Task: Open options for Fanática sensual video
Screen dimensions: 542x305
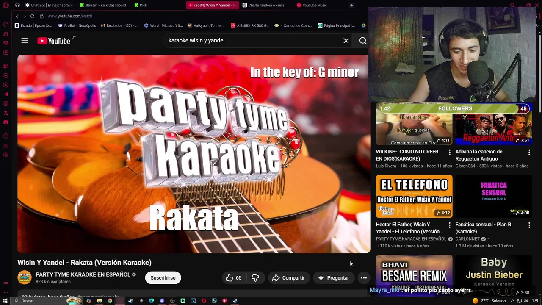Action: pos(529,225)
